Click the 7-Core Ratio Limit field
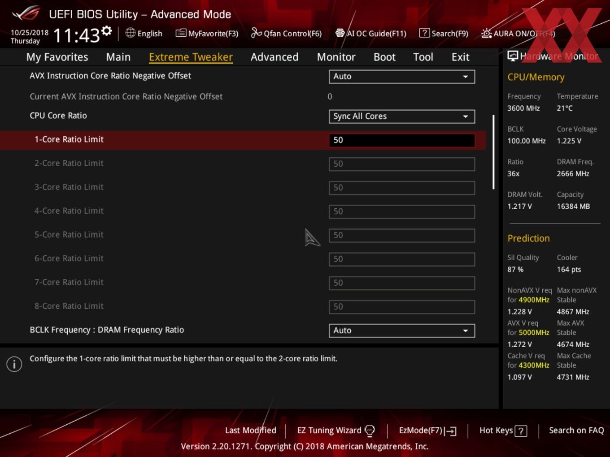This screenshot has width=610, height=457. (402, 283)
